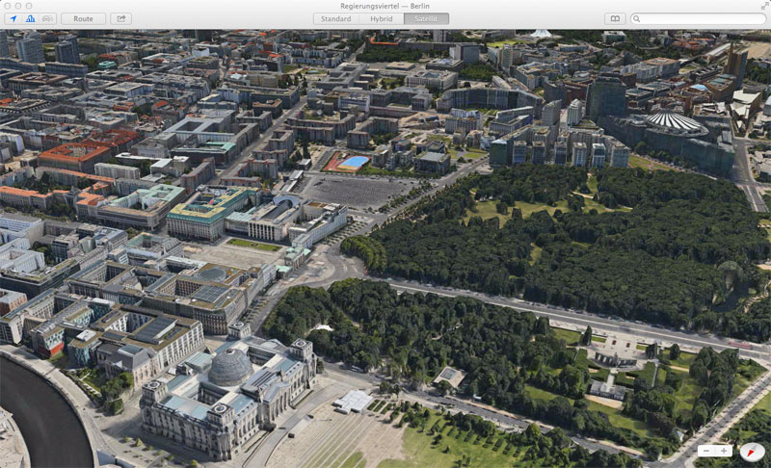771x468 pixels.
Task: Switch to Hybrid map view
Action: click(x=382, y=18)
